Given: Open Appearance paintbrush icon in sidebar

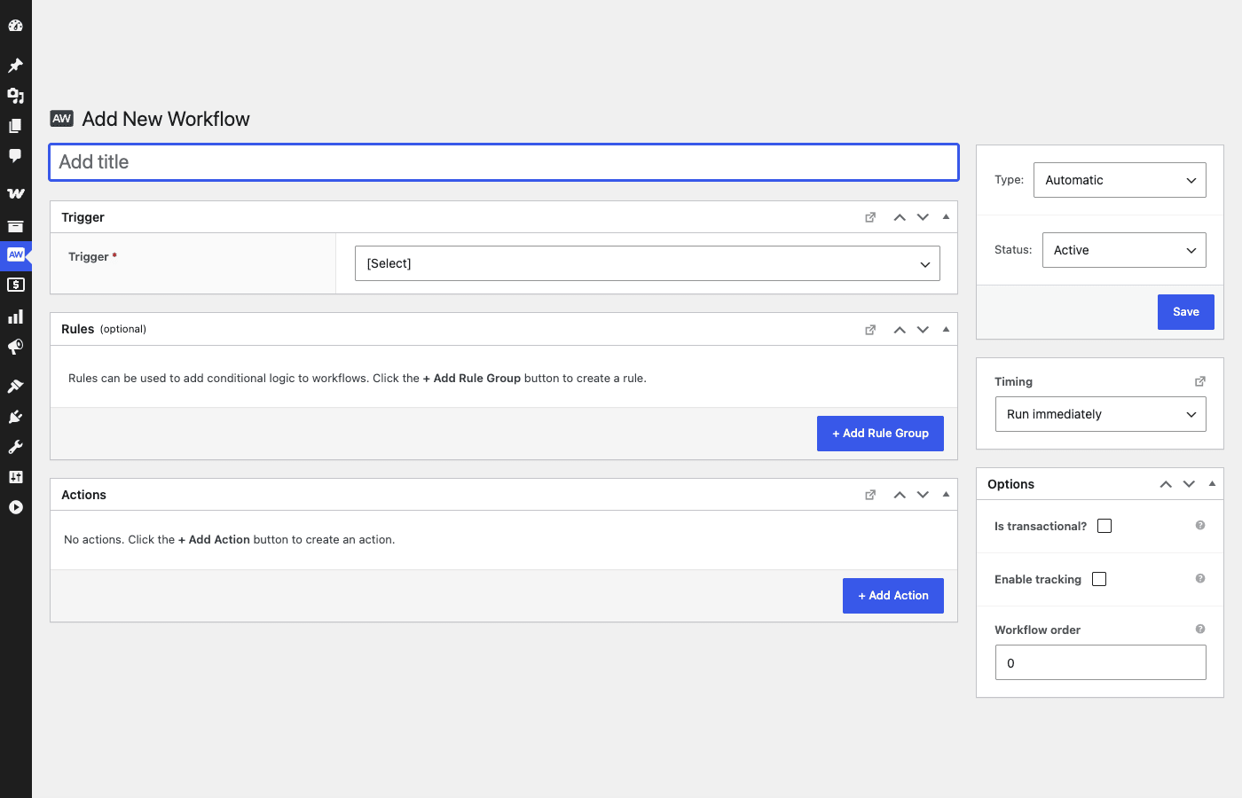Looking at the screenshot, I should (15, 386).
